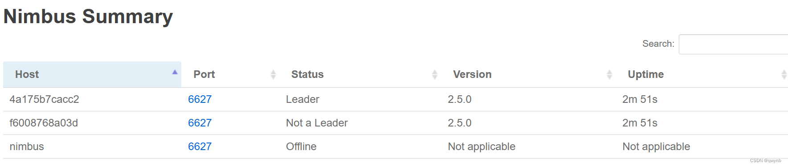Open port 6627 link for host f6008768a03d

[200, 123]
